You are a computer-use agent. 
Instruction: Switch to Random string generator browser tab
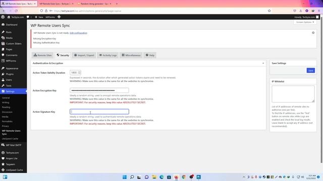point(94,4)
